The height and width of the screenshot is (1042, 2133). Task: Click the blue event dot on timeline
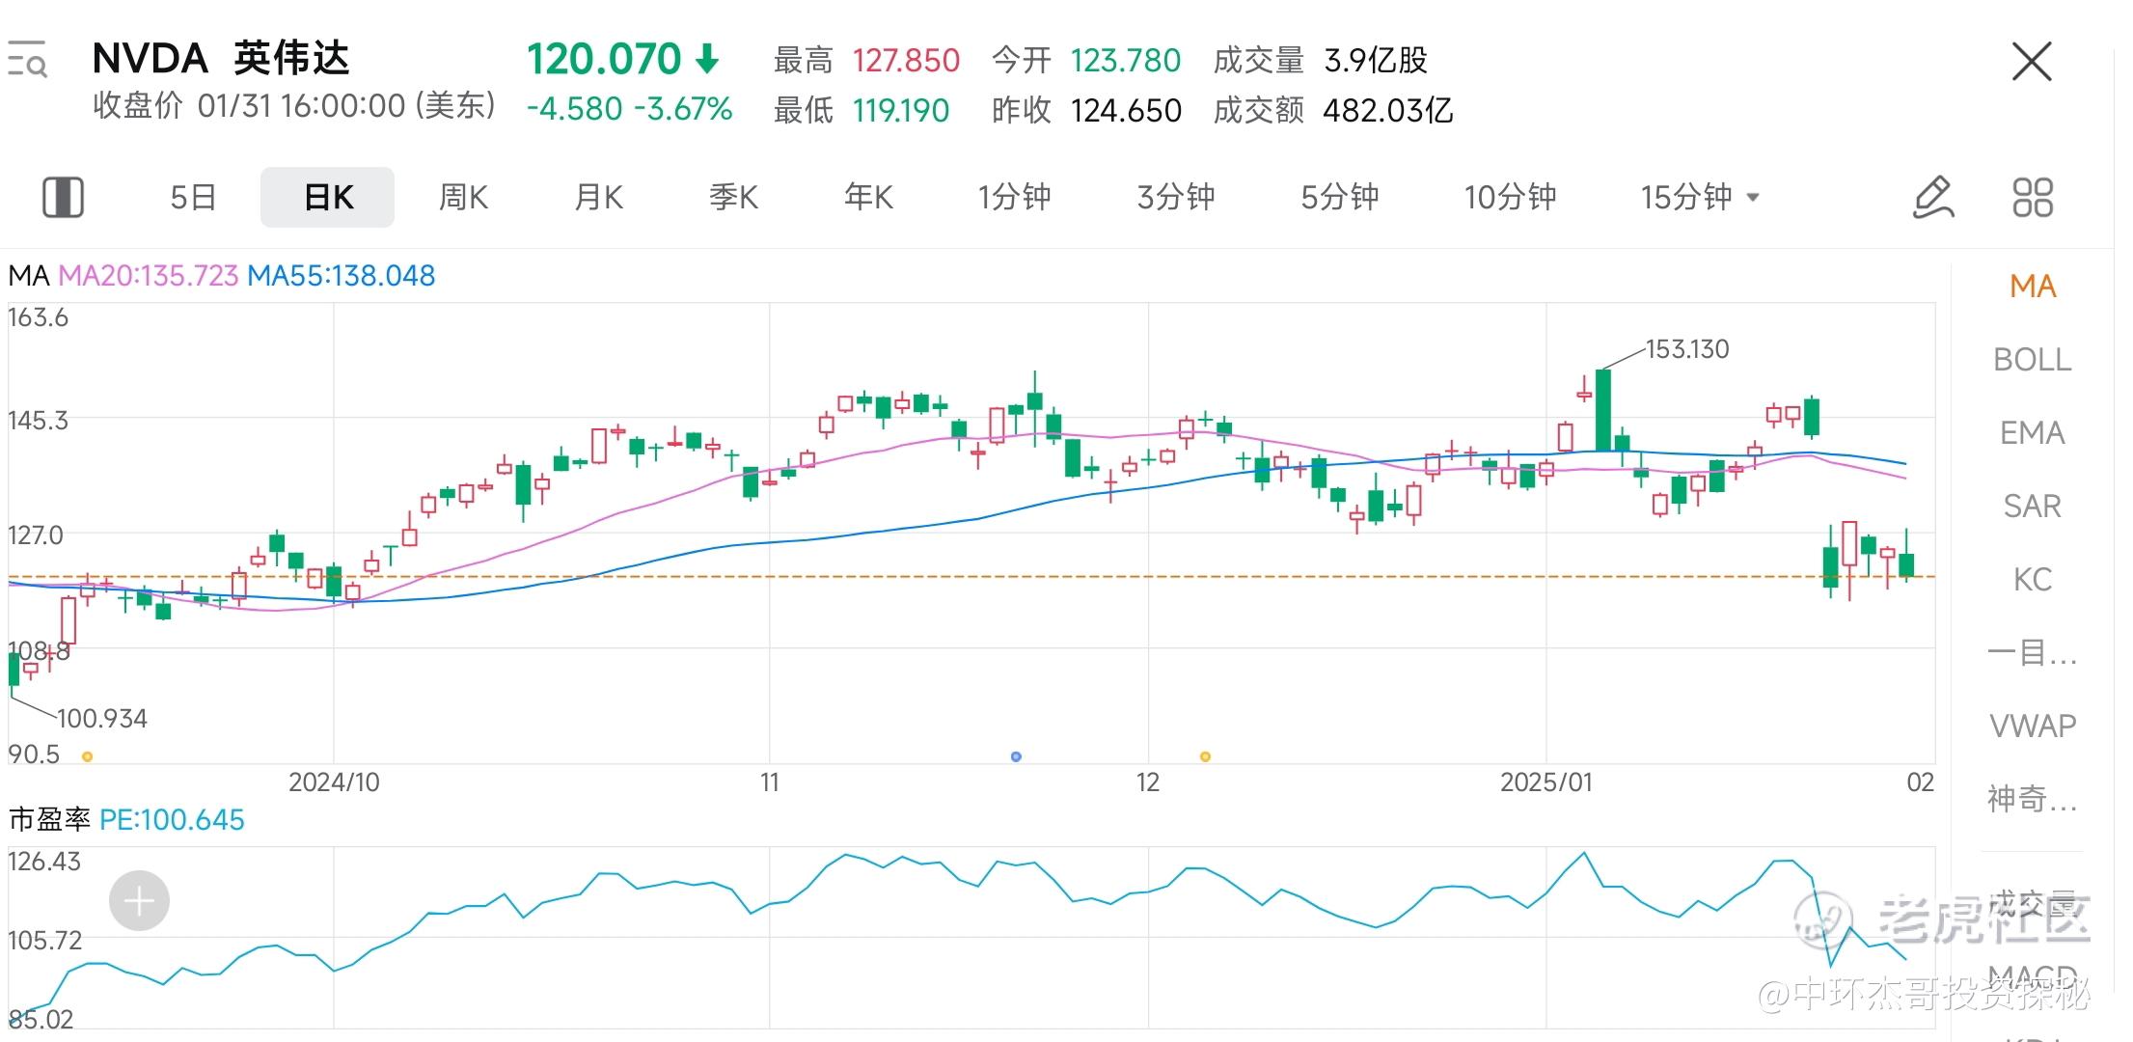coord(1016,756)
